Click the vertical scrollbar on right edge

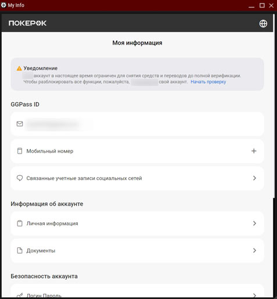(x=274, y=106)
